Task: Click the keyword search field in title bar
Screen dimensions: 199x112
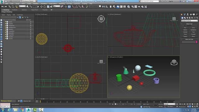Action: [149, 1]
